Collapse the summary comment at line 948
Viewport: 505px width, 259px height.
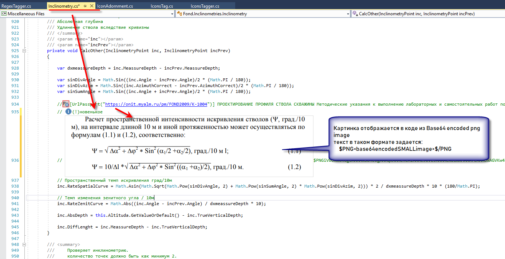coord(24,244)
